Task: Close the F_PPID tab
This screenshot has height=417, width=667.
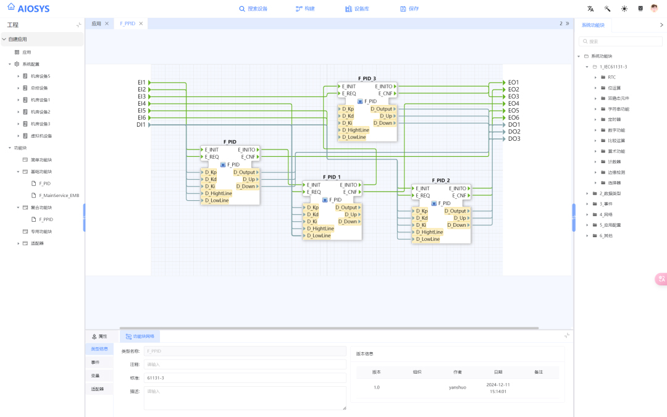Action: [x=141, y=24]
